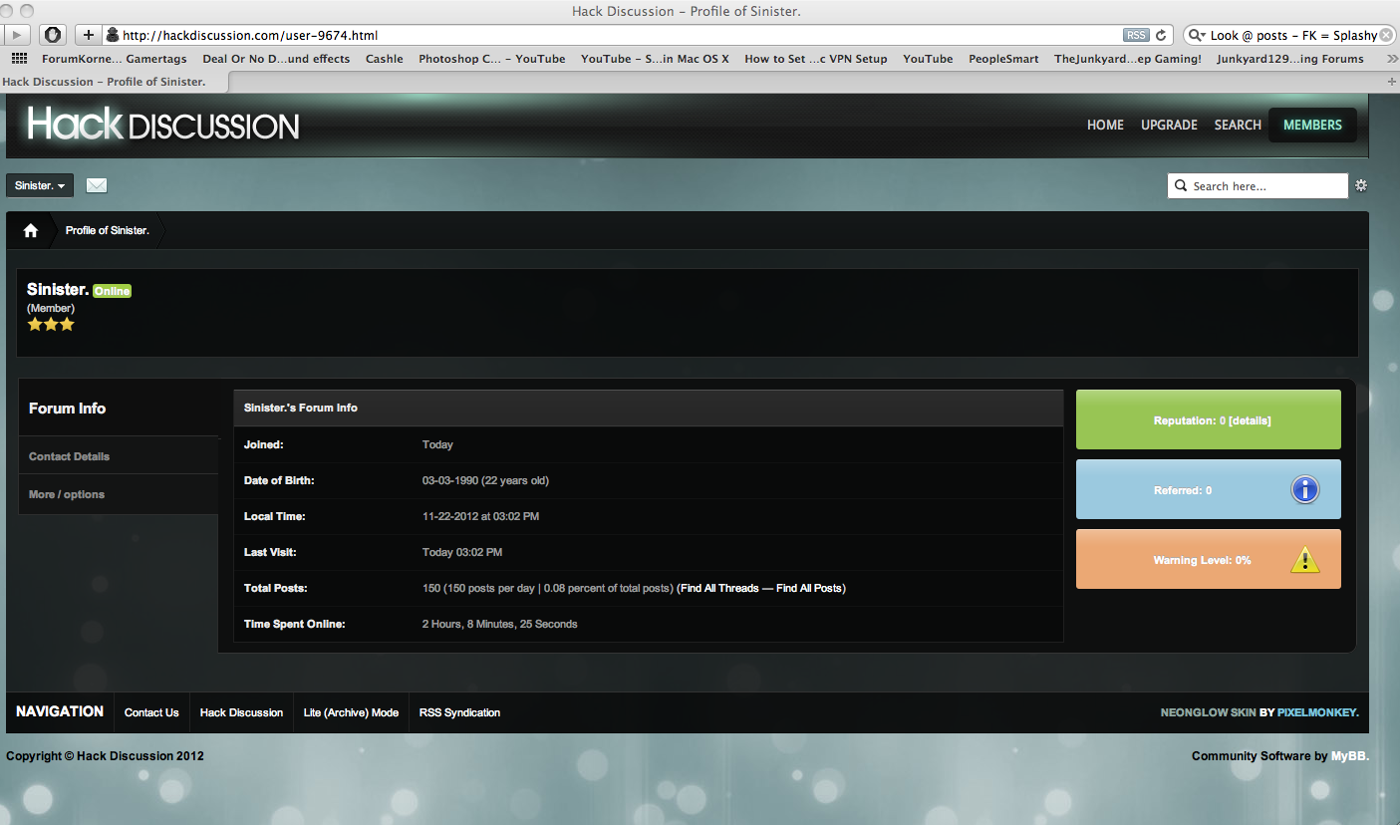Viewport: 1400px width, 825px height.
Task: Open the SEARCH navigation item
Action: 1238,125
